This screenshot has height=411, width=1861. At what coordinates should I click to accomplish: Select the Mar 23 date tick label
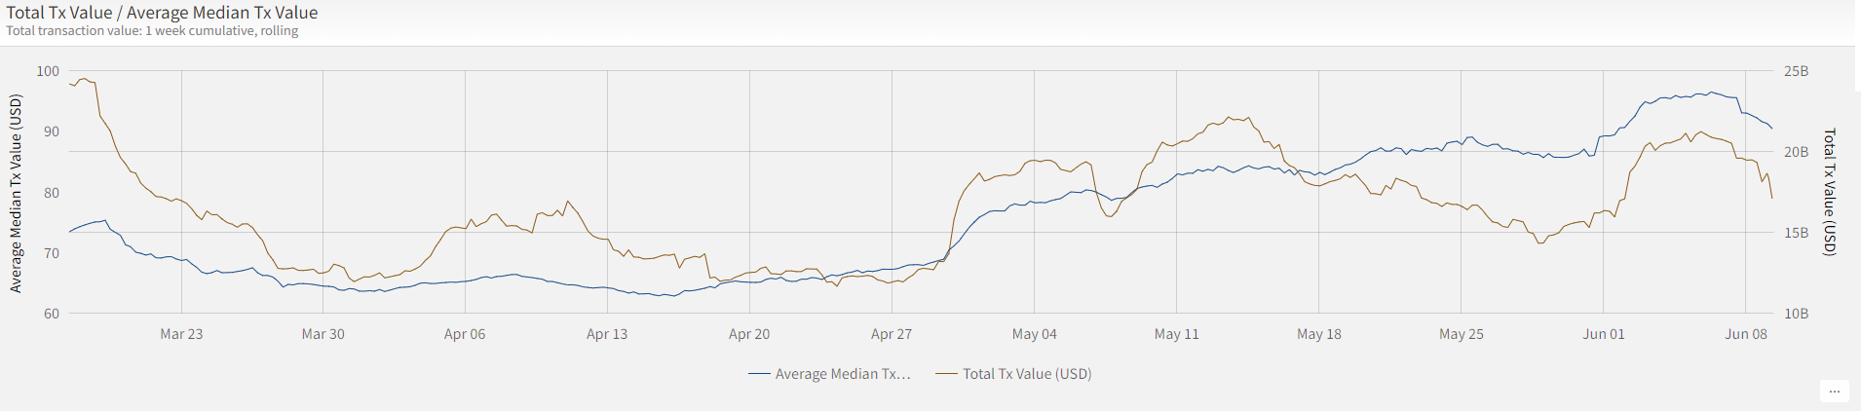point(181,334)
